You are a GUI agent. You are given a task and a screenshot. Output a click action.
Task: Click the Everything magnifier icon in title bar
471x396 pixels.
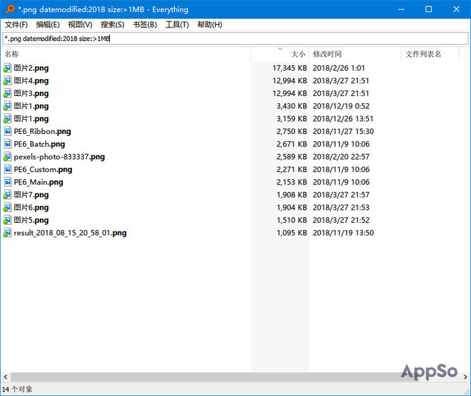[x=10, y=9]
